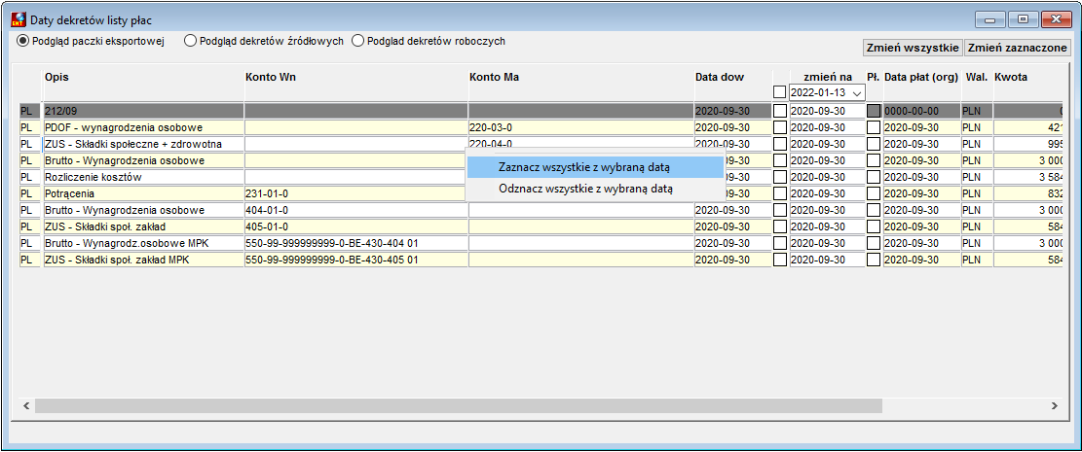This screenshot has width=1082, height=452.
Task: Click Konto Wn cell 231-01-0
Action: point(356,193)
